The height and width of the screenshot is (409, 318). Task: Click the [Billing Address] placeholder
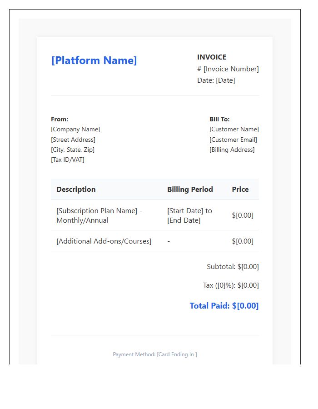tap(232, 150)
